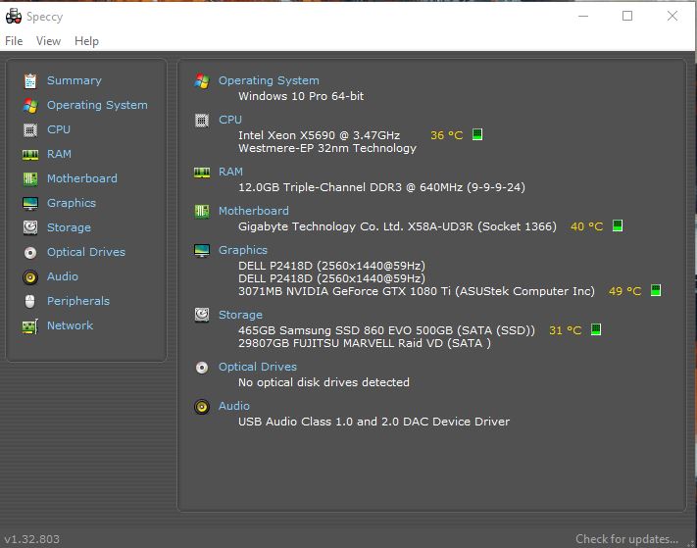Click the Graphics heading link in summary

point(243,250)
